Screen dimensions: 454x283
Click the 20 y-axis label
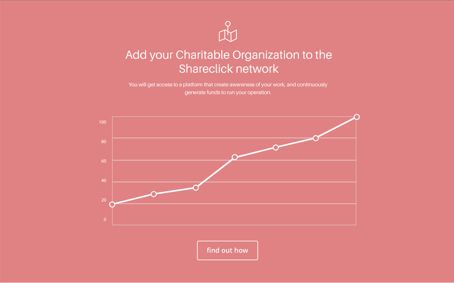pyautogui.click(x=104, y=200)
